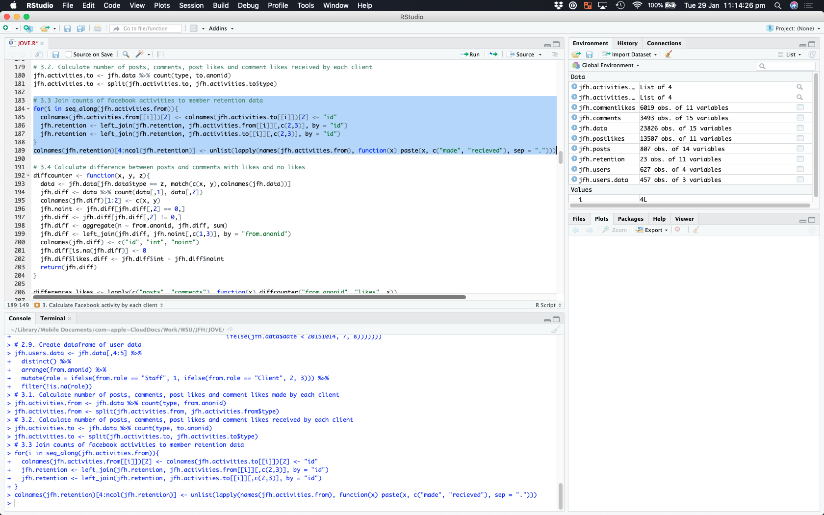
Task: Clear the console with the broom icon
Action: tap(555, 330)
